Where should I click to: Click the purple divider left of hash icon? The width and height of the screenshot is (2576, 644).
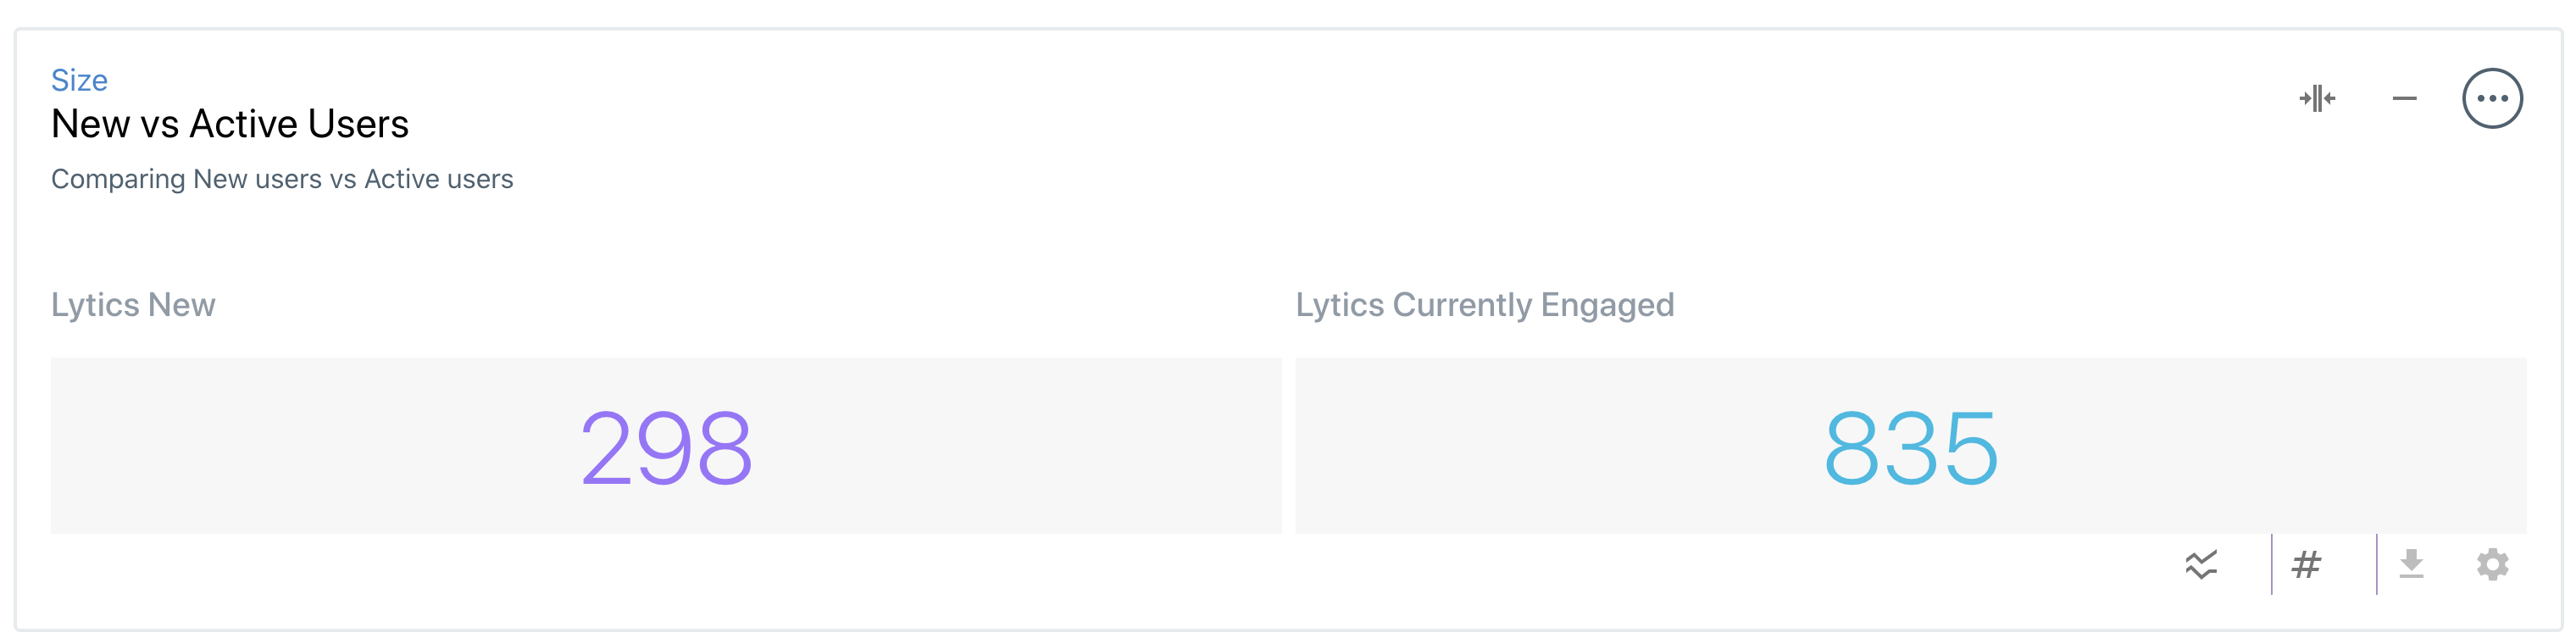pos(2271,565)
